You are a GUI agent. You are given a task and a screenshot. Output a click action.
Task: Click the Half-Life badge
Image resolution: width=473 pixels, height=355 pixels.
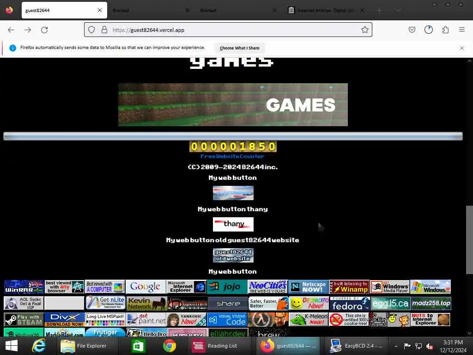click(x=268, y=319)
